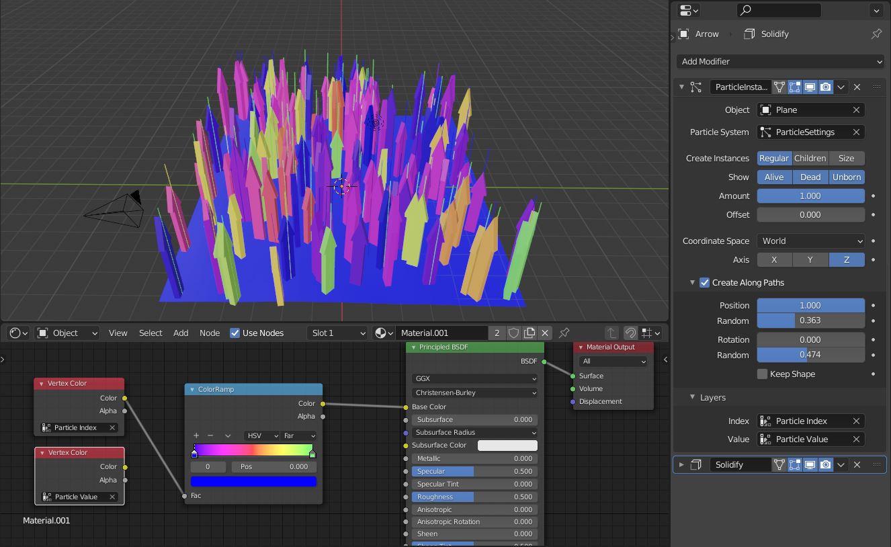Open the Add menu in node editor
Viewport: 891px width, 547px height.
pos(181,333)
